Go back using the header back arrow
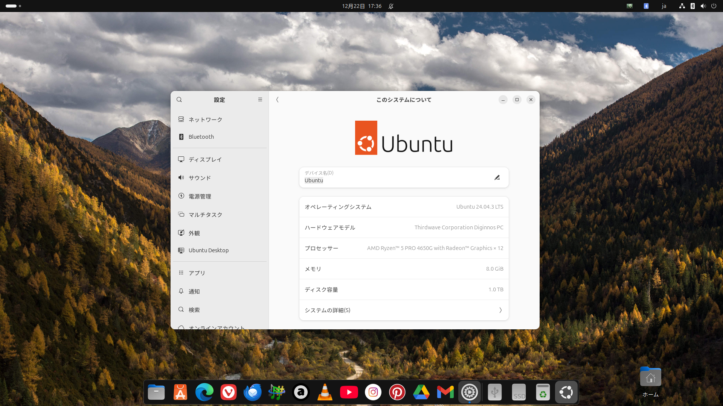The height and width of the screenshot is (406, 723). 278,100
